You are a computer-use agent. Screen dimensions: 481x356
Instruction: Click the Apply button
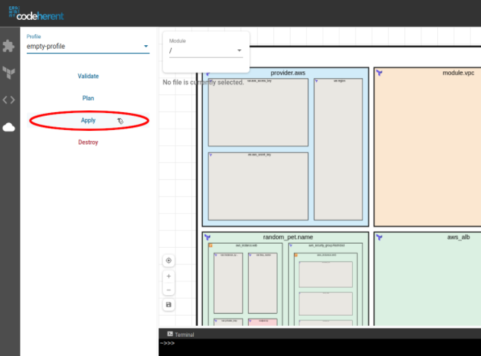(88, 120)
